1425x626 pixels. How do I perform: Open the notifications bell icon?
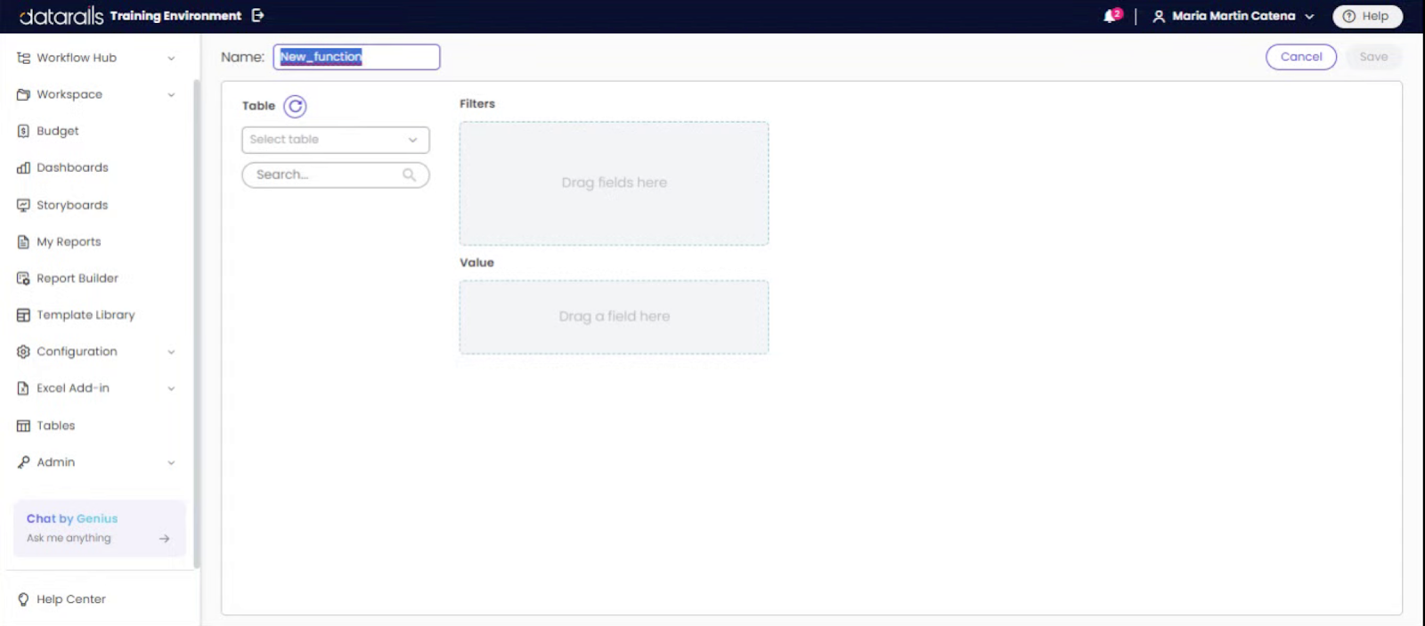coord(1111,16)
